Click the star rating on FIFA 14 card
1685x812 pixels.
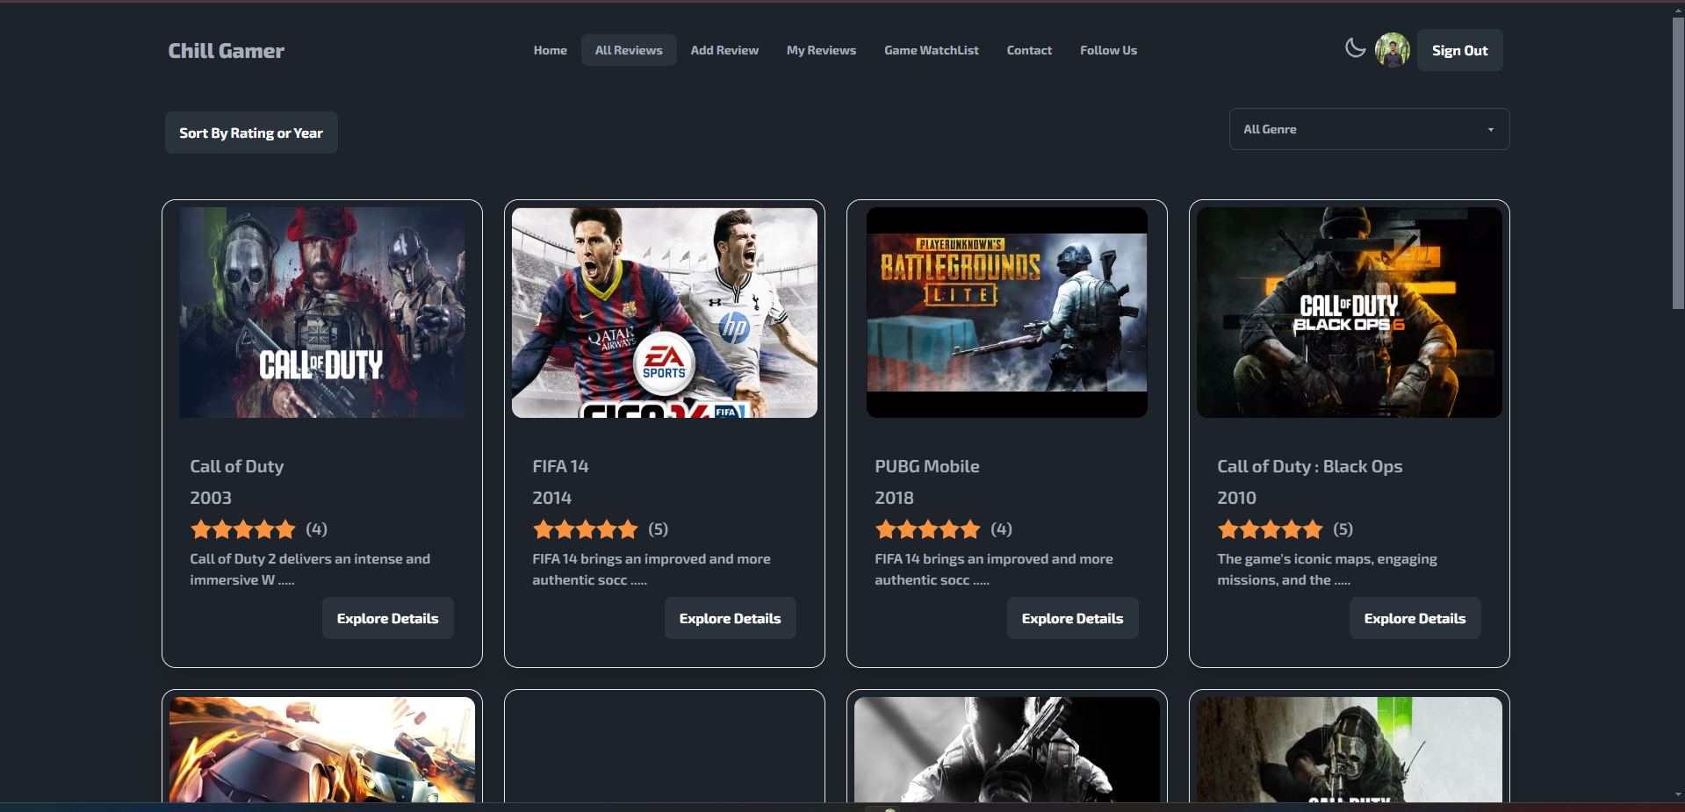[x=586, y=529]
